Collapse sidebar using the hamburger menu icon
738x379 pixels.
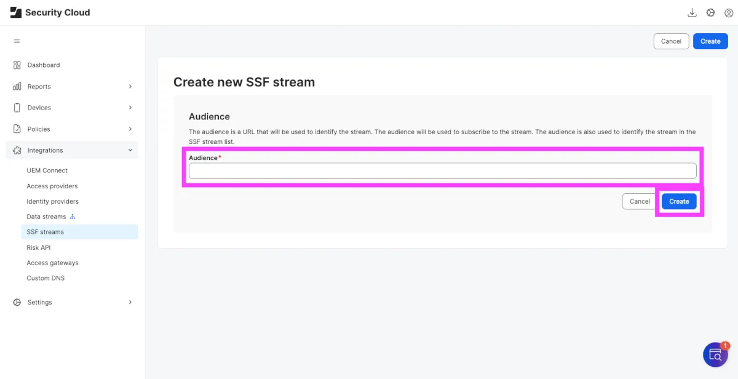pos(17,41)
